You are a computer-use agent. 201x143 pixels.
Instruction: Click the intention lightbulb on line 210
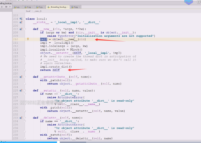click(28, 39)
